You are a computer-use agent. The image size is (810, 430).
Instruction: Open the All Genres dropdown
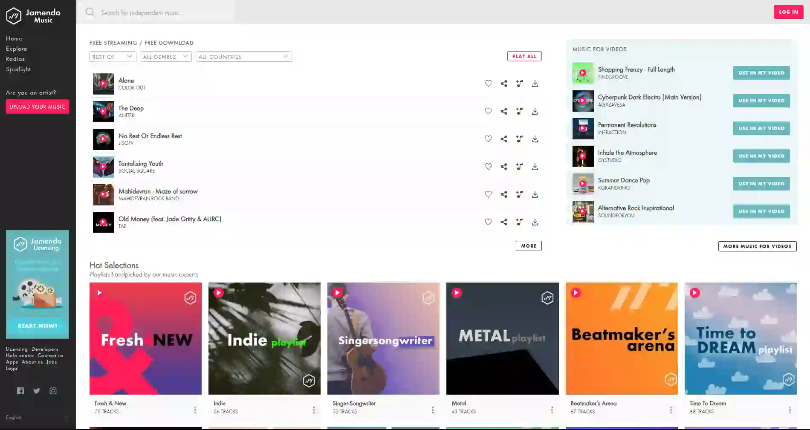165,57
